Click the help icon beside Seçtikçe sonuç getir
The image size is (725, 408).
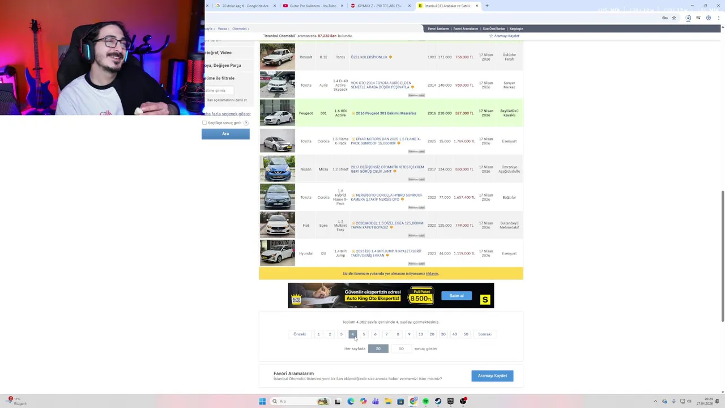coord(246,123)
